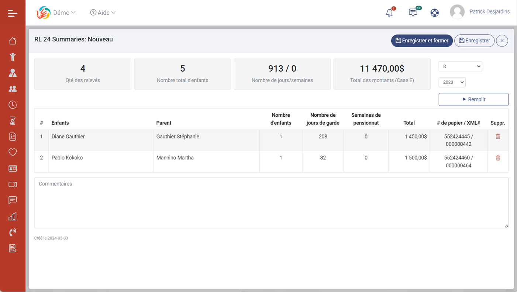This screenshot has width=517, height=292.
Task: Open the Home icon in the sidebar
Action: coord(13,41)
